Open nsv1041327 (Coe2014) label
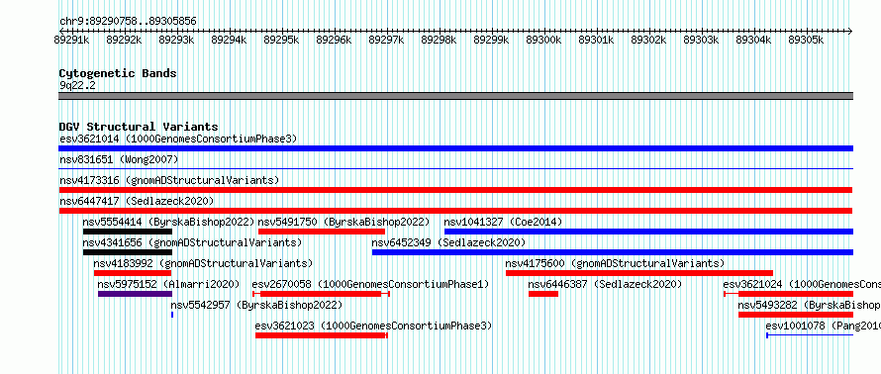 pyautogui.click(x=503, y=222)
